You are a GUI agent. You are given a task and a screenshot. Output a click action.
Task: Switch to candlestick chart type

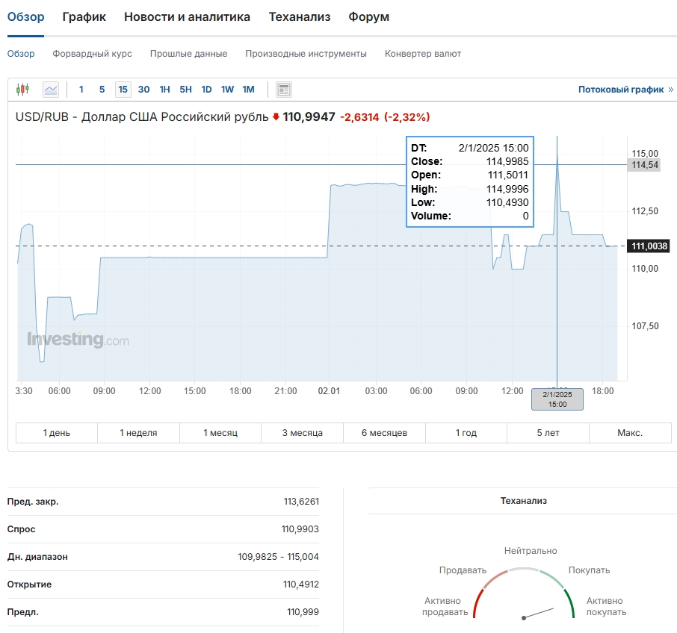[x=23, y=90]
